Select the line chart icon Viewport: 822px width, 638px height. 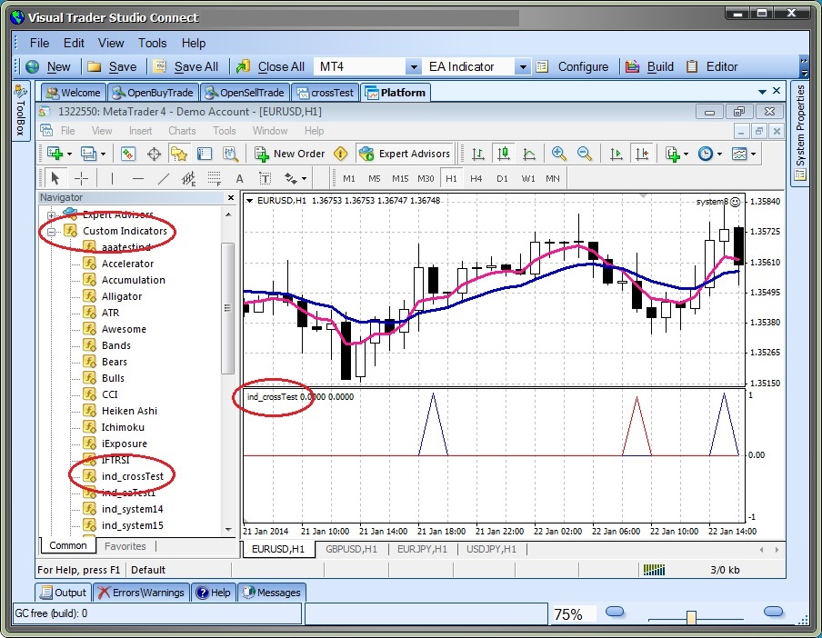coord(528,154)
